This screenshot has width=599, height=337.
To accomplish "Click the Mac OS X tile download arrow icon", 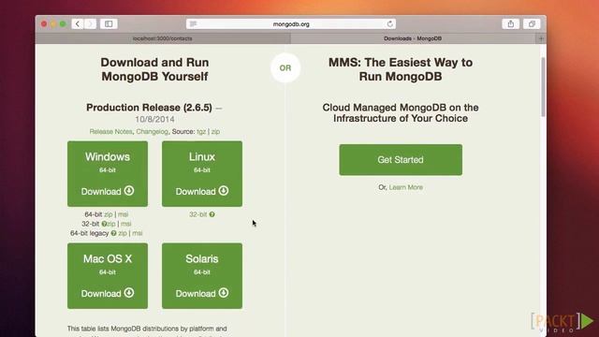I will click(x=129, y=293).
